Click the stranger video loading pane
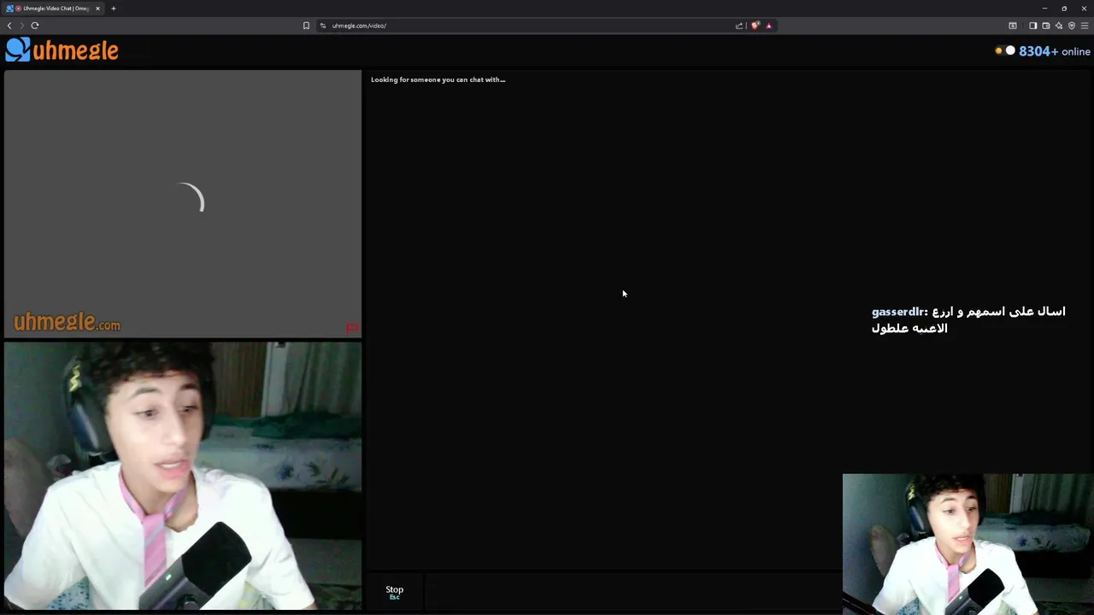 point(183,204)
